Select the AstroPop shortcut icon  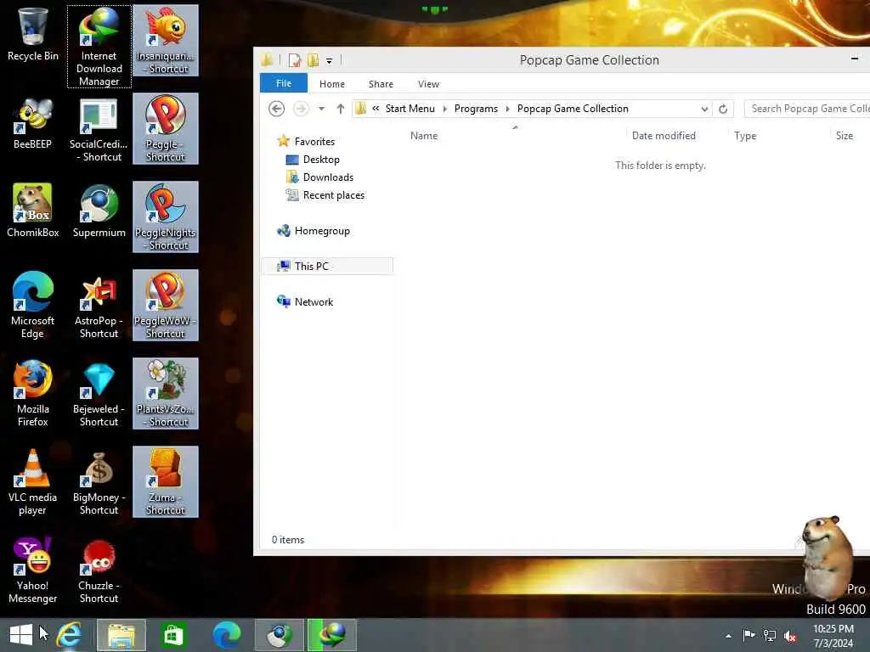point(99,306)
